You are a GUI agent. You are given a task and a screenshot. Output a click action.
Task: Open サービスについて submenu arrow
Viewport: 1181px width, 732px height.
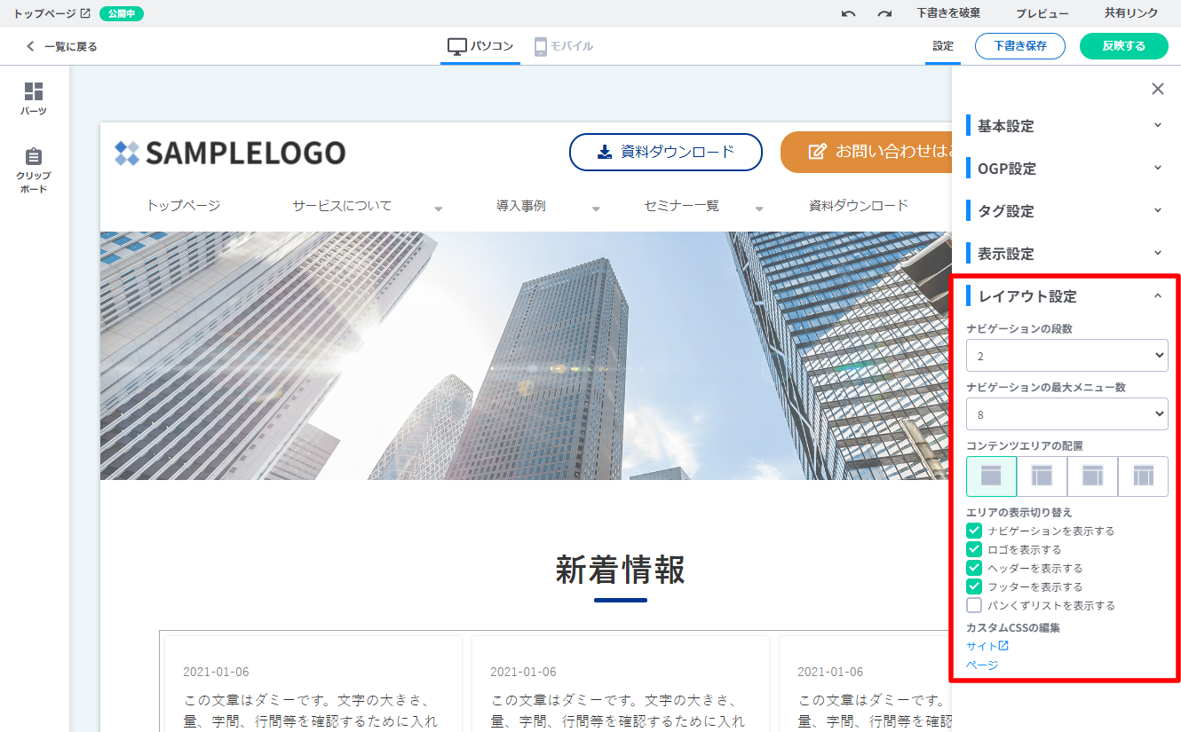point(439,209)
